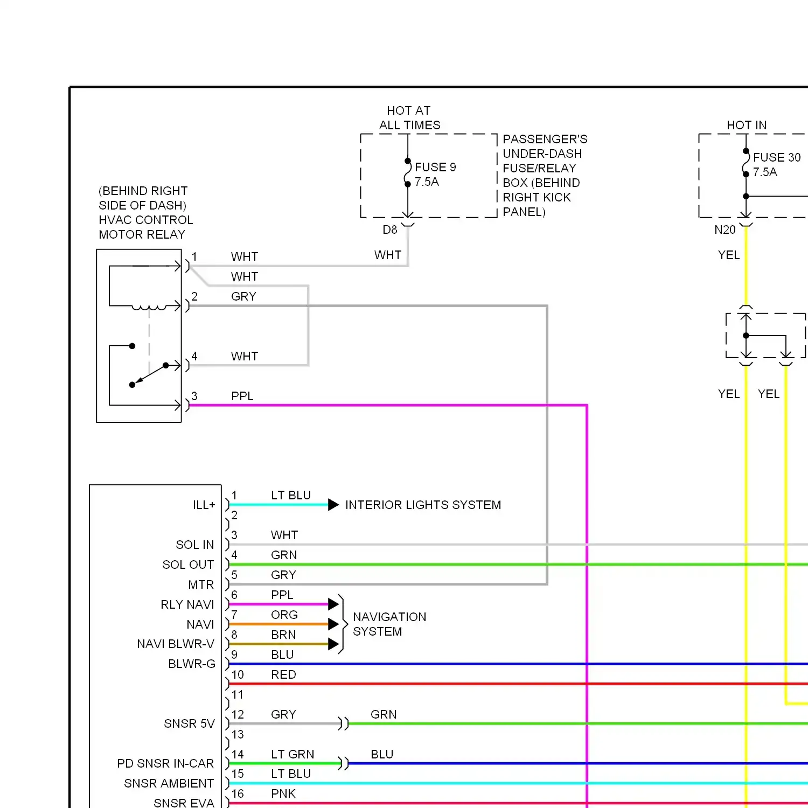Image resolution: width=808 pixels, height=808 pixels.
Task: Click the LT BLU label at pin 15
Action: click(291, 774)
